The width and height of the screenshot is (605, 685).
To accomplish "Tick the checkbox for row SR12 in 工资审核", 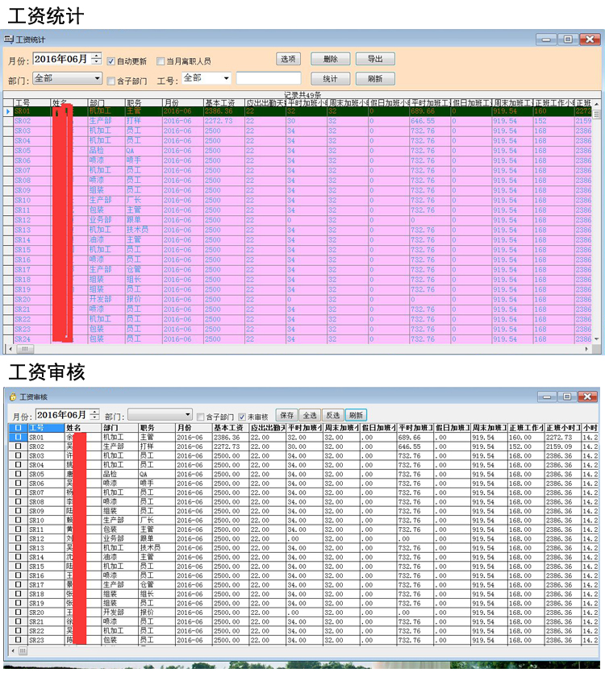I will point(19,538).
